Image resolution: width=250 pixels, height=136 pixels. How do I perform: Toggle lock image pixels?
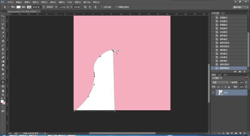pos(222,87)
